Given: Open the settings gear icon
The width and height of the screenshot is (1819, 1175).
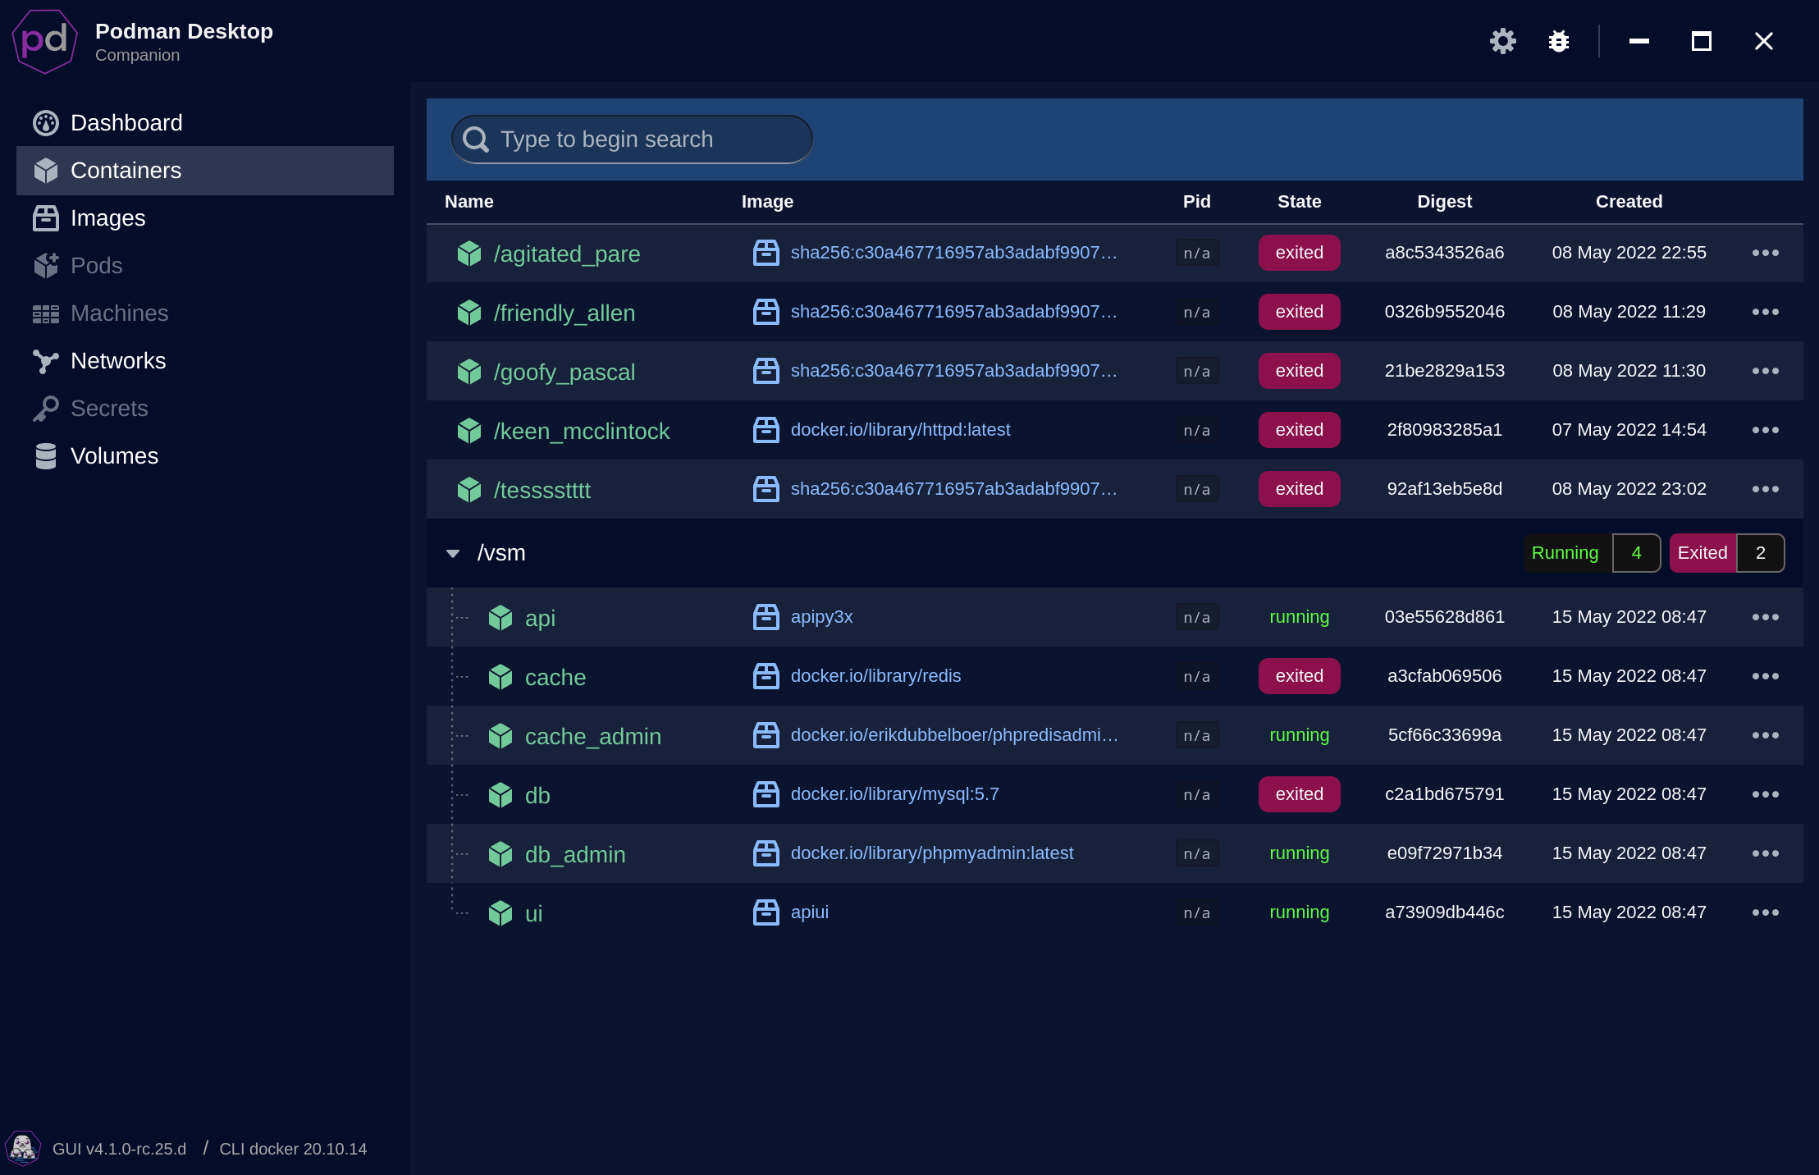Looking at the screenshot, I should 1502,41.
